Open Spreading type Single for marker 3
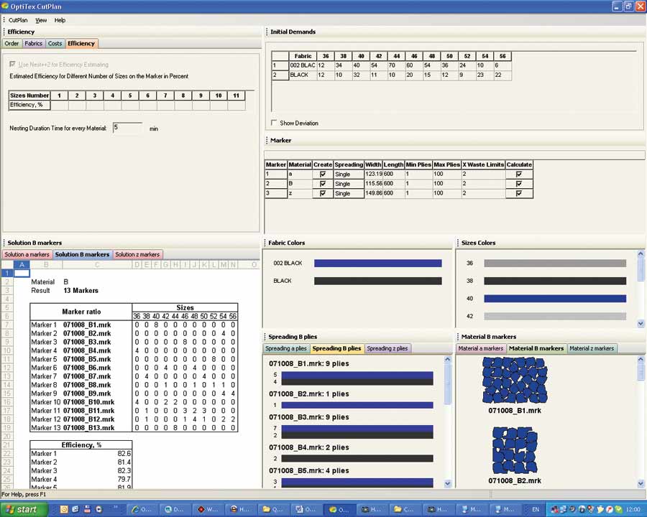Image resolution: width=647 pixels, height=517 pixels. (x=348, y=193)
